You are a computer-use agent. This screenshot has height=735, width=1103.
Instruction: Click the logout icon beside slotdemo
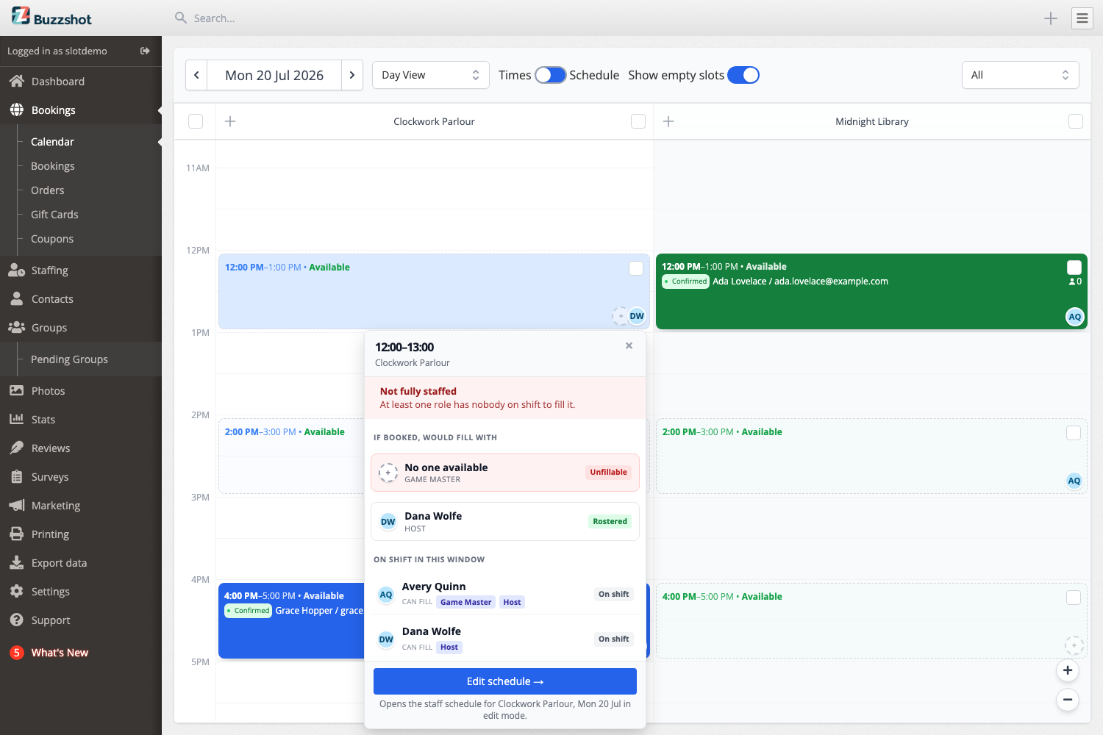[x=145, y=51]
